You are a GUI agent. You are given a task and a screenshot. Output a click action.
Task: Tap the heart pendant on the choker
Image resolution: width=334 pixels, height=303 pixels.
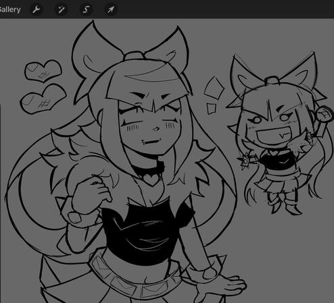click(151, 180)
